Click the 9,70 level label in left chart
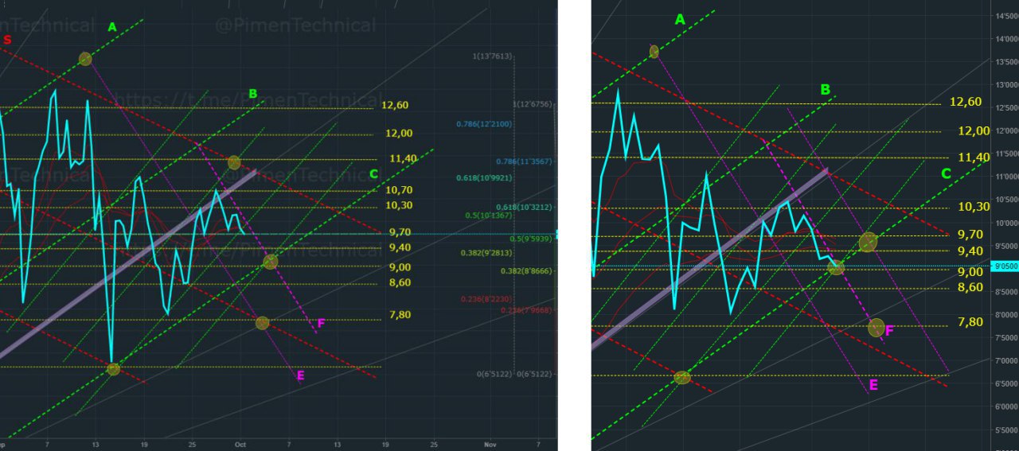 [400, 232]
